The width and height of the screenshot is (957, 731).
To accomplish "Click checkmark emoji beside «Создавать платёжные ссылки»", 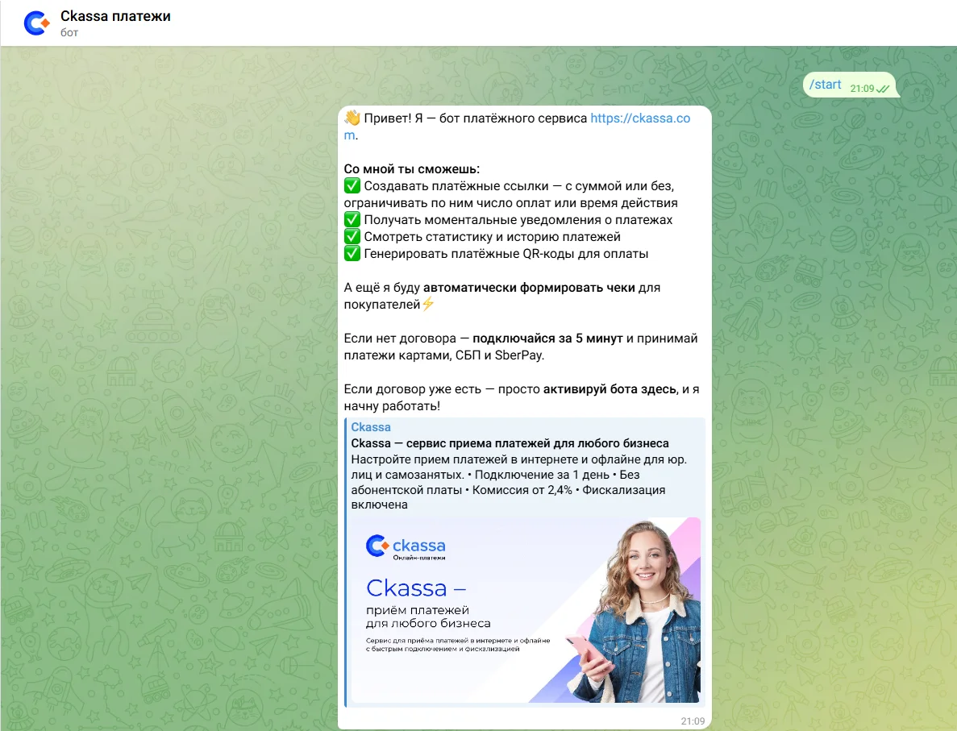I will coord(352,185).
